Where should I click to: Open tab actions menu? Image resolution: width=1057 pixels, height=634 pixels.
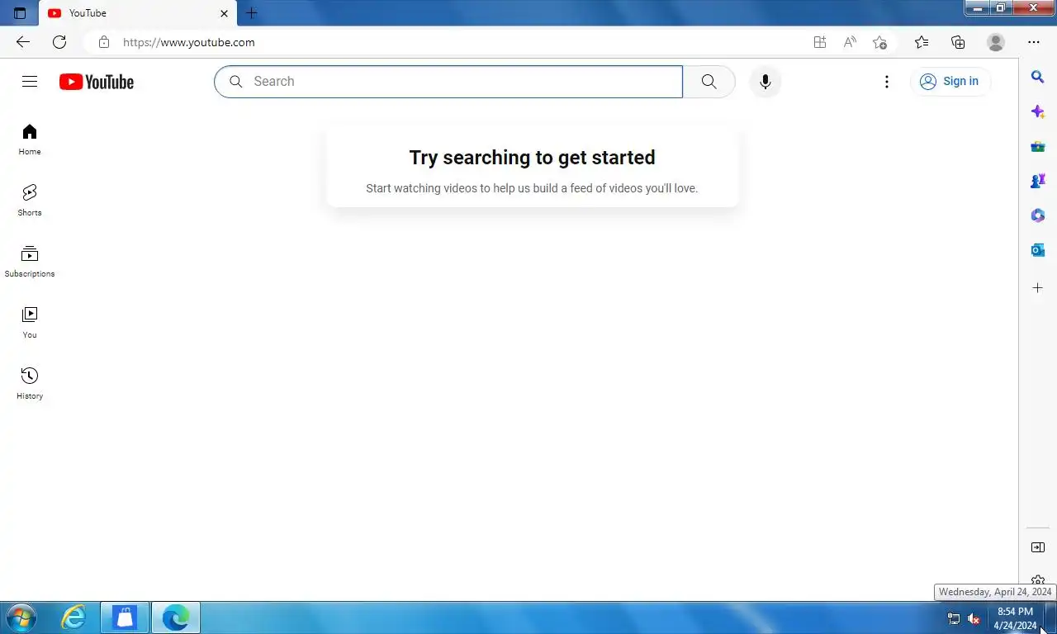[20, 13]
